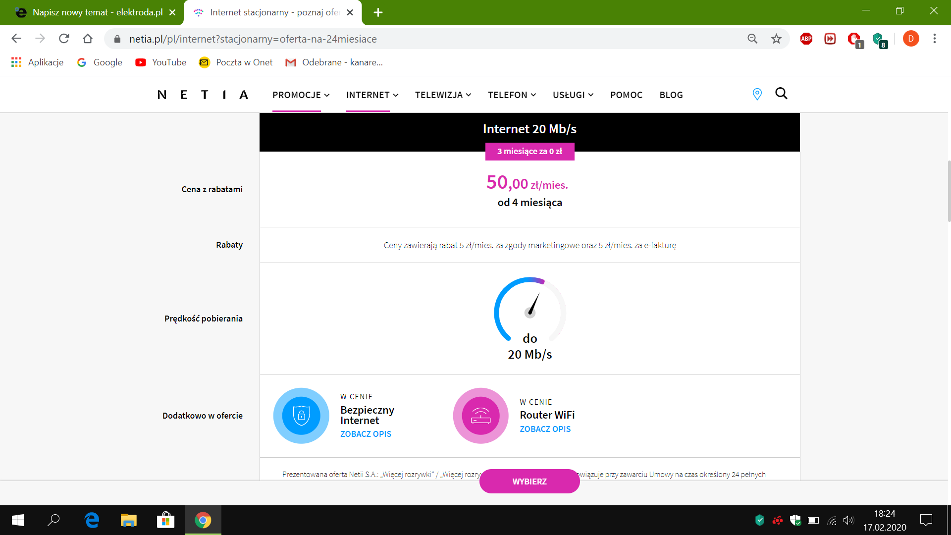This screenshot has height=535, width=951.
Task: Click the NETIA logo
Action: (203, 95)
